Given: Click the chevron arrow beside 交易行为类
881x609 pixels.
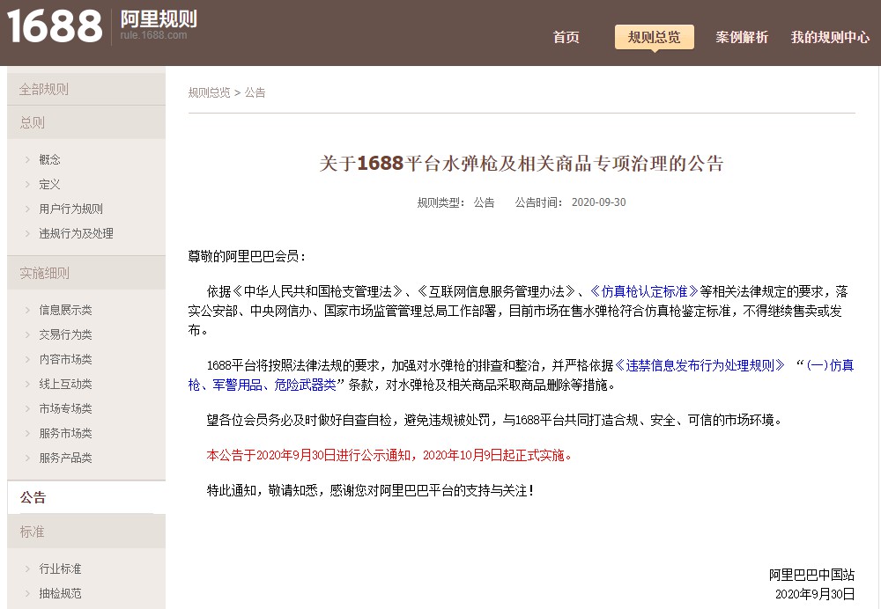Looking at the screenshot, I should click(x=27, y=334).
